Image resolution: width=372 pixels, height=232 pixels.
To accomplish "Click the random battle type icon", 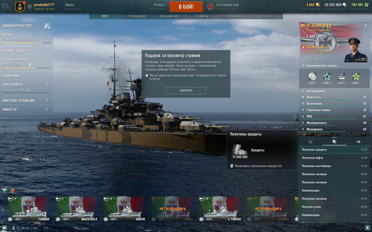I will click(210, 7).
